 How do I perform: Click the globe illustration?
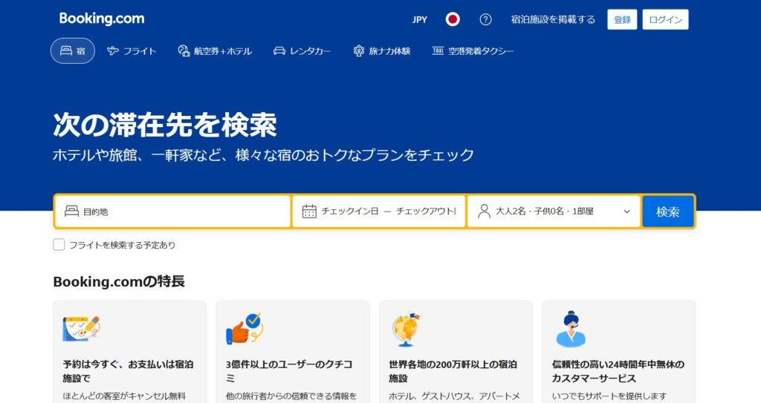pos(406,330)
